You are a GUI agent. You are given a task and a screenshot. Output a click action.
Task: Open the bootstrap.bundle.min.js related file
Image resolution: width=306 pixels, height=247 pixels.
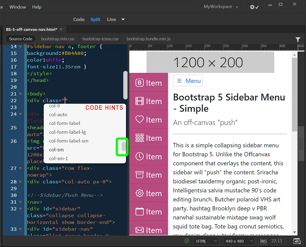[149, 39]
